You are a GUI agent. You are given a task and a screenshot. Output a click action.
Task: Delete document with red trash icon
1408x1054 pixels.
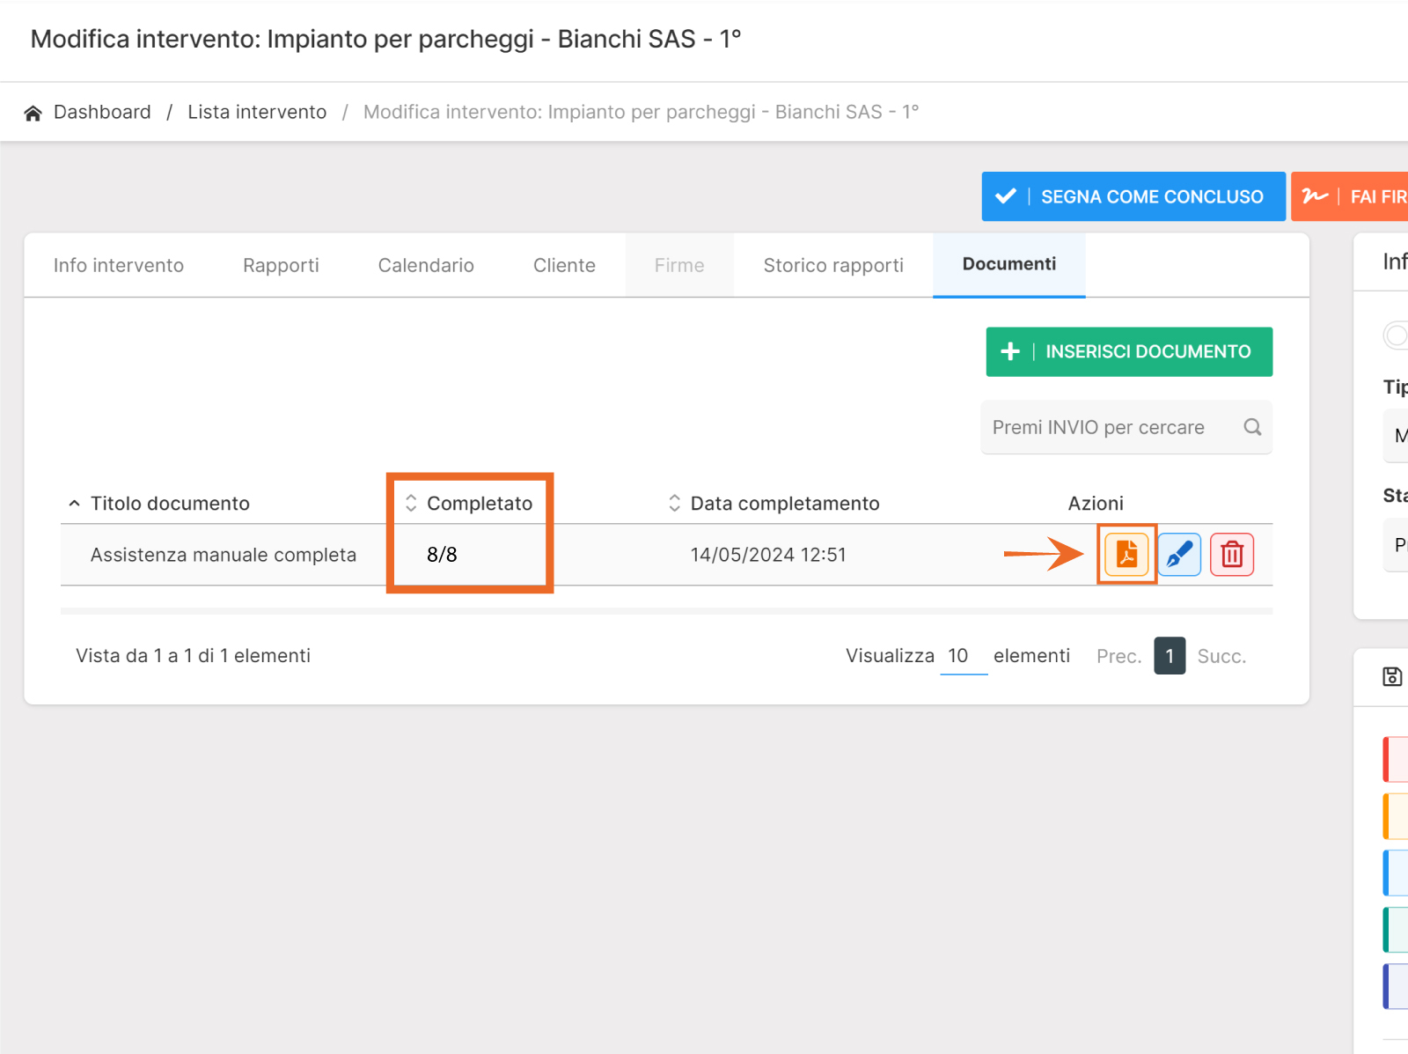[x=1232, y=555]
